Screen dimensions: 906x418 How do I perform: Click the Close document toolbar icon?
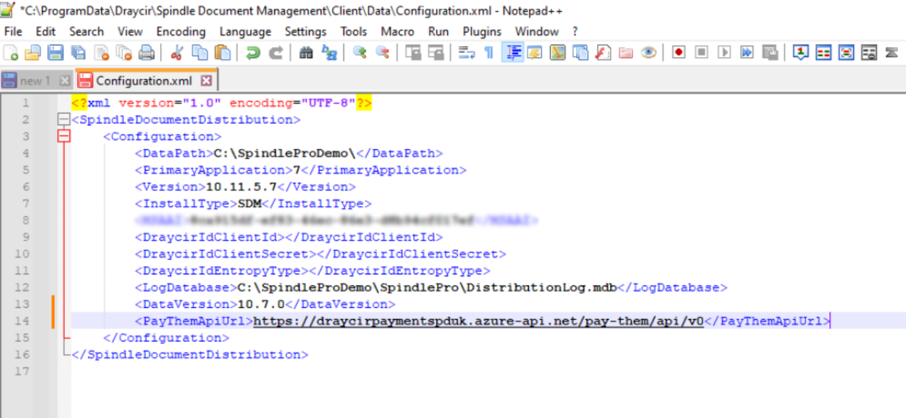coord(101,53)
